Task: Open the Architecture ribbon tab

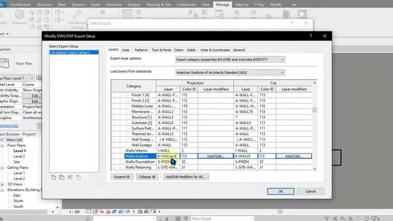Action: click(x=20, y=4)
